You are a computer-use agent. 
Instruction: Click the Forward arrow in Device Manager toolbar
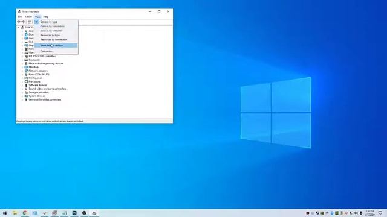coord(23,22)
